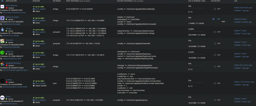Open the BarcodeBuddy Exited (0) log

point(243,8)
